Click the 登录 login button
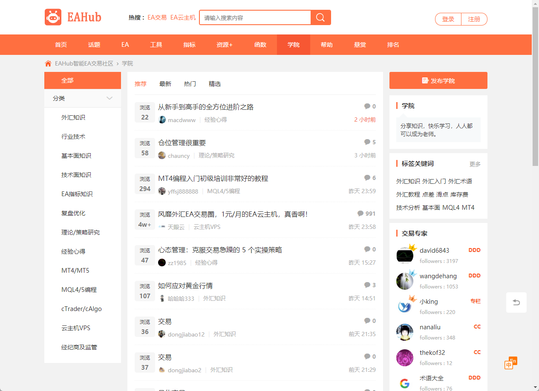Image resolution: width=539 pixels, height=391 pixels. click(x=448, y=19)
